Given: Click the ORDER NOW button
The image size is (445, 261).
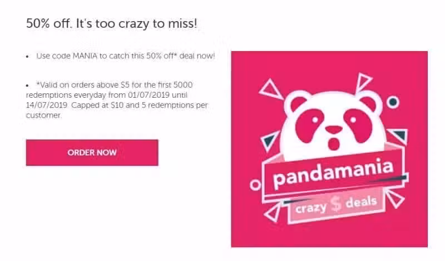Looking at the screenshot, I should coord(92,153).
